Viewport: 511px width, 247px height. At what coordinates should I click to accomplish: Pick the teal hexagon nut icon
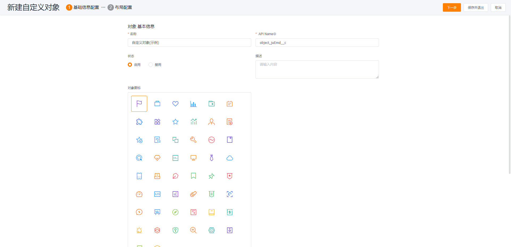point(212,230)
